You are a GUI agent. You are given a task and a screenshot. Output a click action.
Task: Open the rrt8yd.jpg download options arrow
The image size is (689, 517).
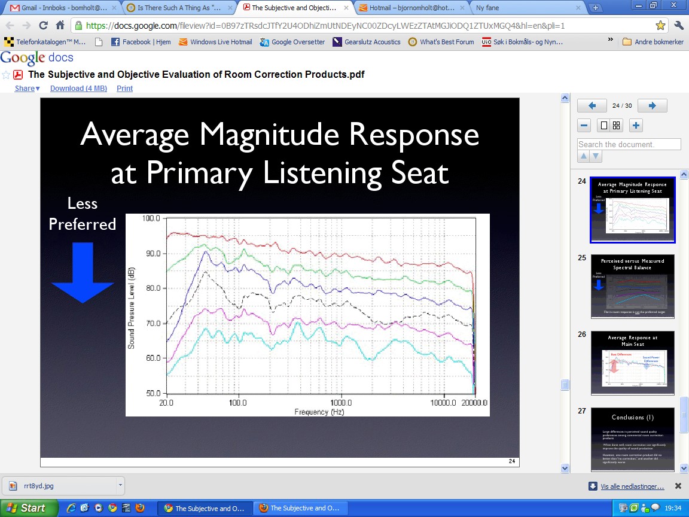120,485
